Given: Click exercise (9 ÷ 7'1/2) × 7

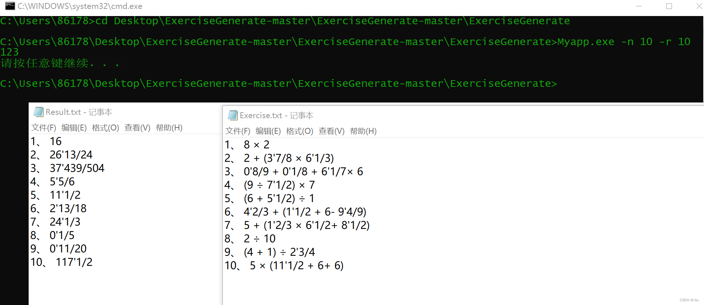Looking at the screenshot, I should click(x=280, y=185).
